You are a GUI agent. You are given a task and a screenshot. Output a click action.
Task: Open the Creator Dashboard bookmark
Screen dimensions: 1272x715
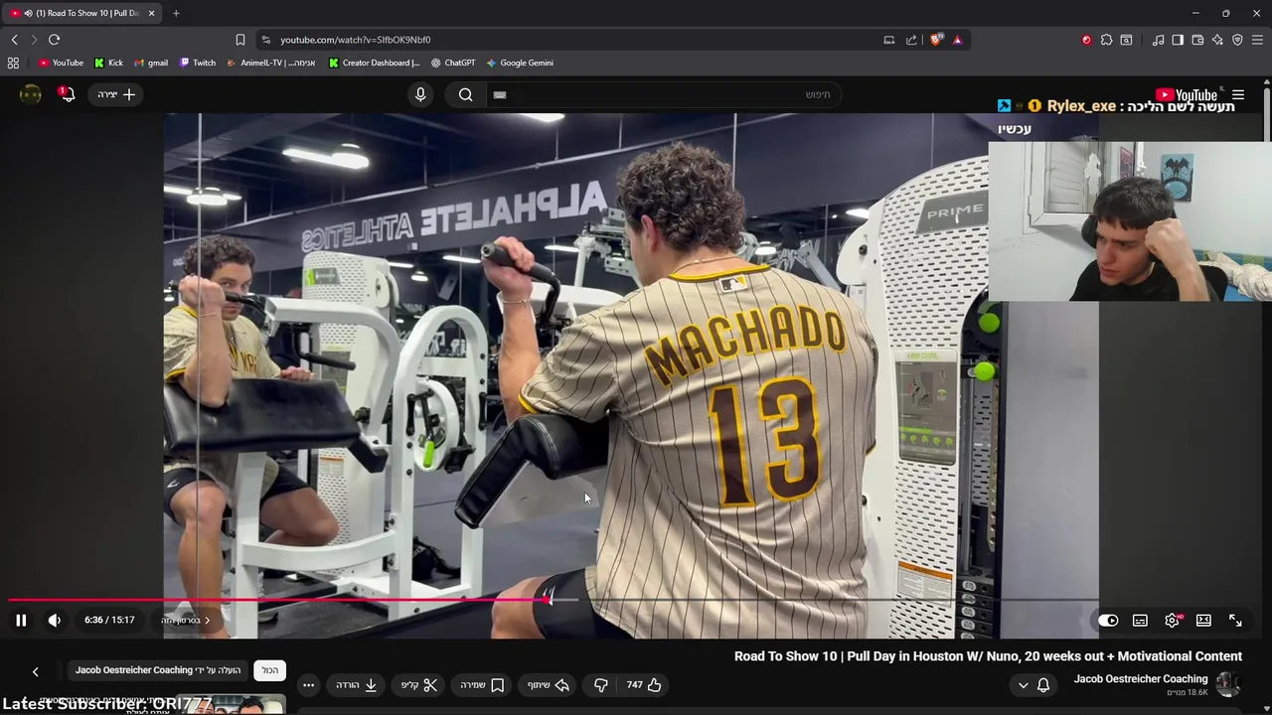point(375,63)
